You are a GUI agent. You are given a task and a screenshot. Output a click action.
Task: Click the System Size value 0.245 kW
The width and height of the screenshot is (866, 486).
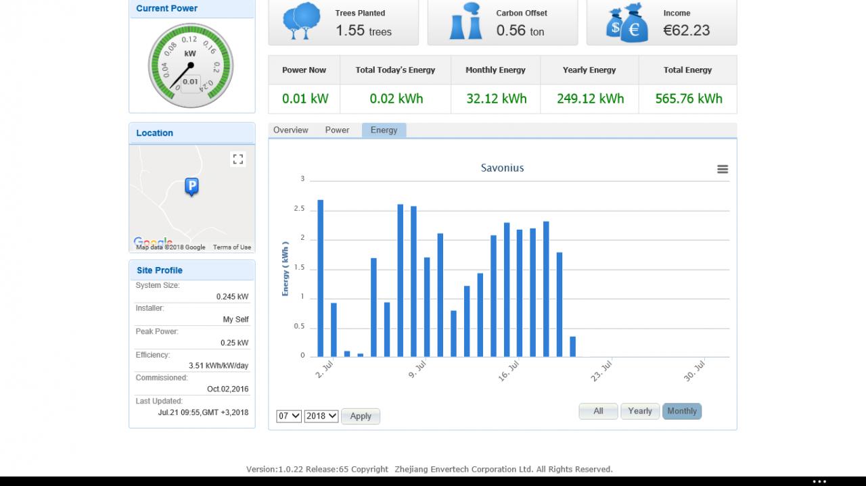pyautogui.click(x=232, y=297)
